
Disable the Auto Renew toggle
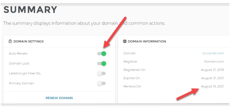point(102,54)
